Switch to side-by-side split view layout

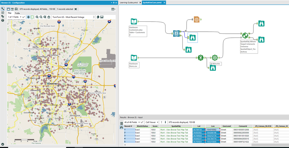tap(12, 9)
